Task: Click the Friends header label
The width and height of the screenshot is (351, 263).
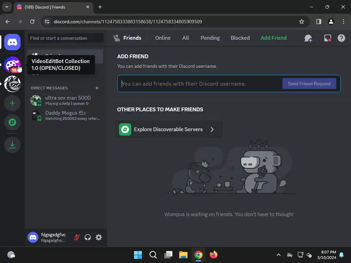Action: [132, 38]
